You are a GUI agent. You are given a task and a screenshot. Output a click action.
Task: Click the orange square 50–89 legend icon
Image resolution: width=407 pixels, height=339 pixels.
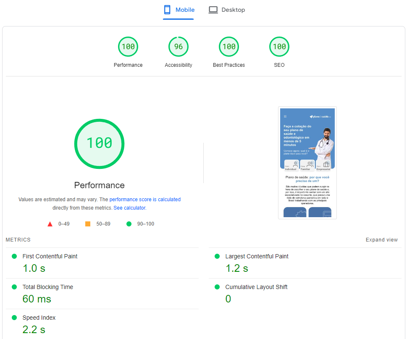point(88,224)
